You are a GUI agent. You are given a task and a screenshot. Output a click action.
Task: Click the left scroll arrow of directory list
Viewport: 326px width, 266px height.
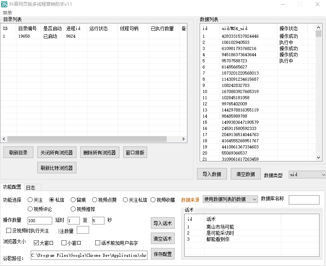click(x=3, y=139)
